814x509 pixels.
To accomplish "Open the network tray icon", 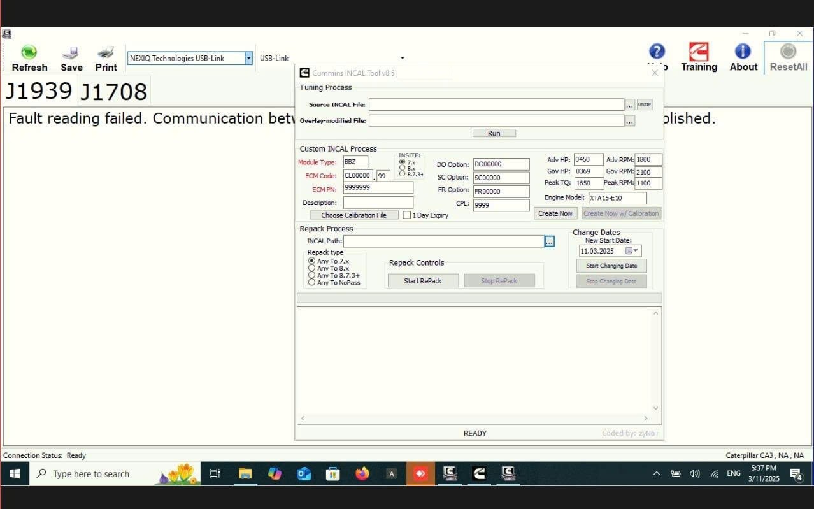I will [715, 474].
